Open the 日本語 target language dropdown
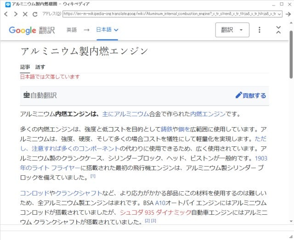The width and height of the screenshot is (294, 240). tap(107, 30)
